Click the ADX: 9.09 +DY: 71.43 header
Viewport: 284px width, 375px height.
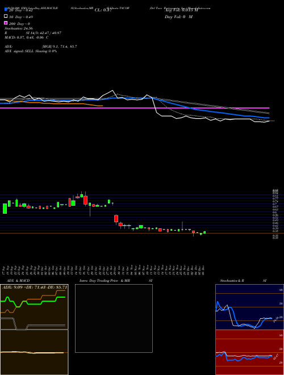click(x=35, y=287)
